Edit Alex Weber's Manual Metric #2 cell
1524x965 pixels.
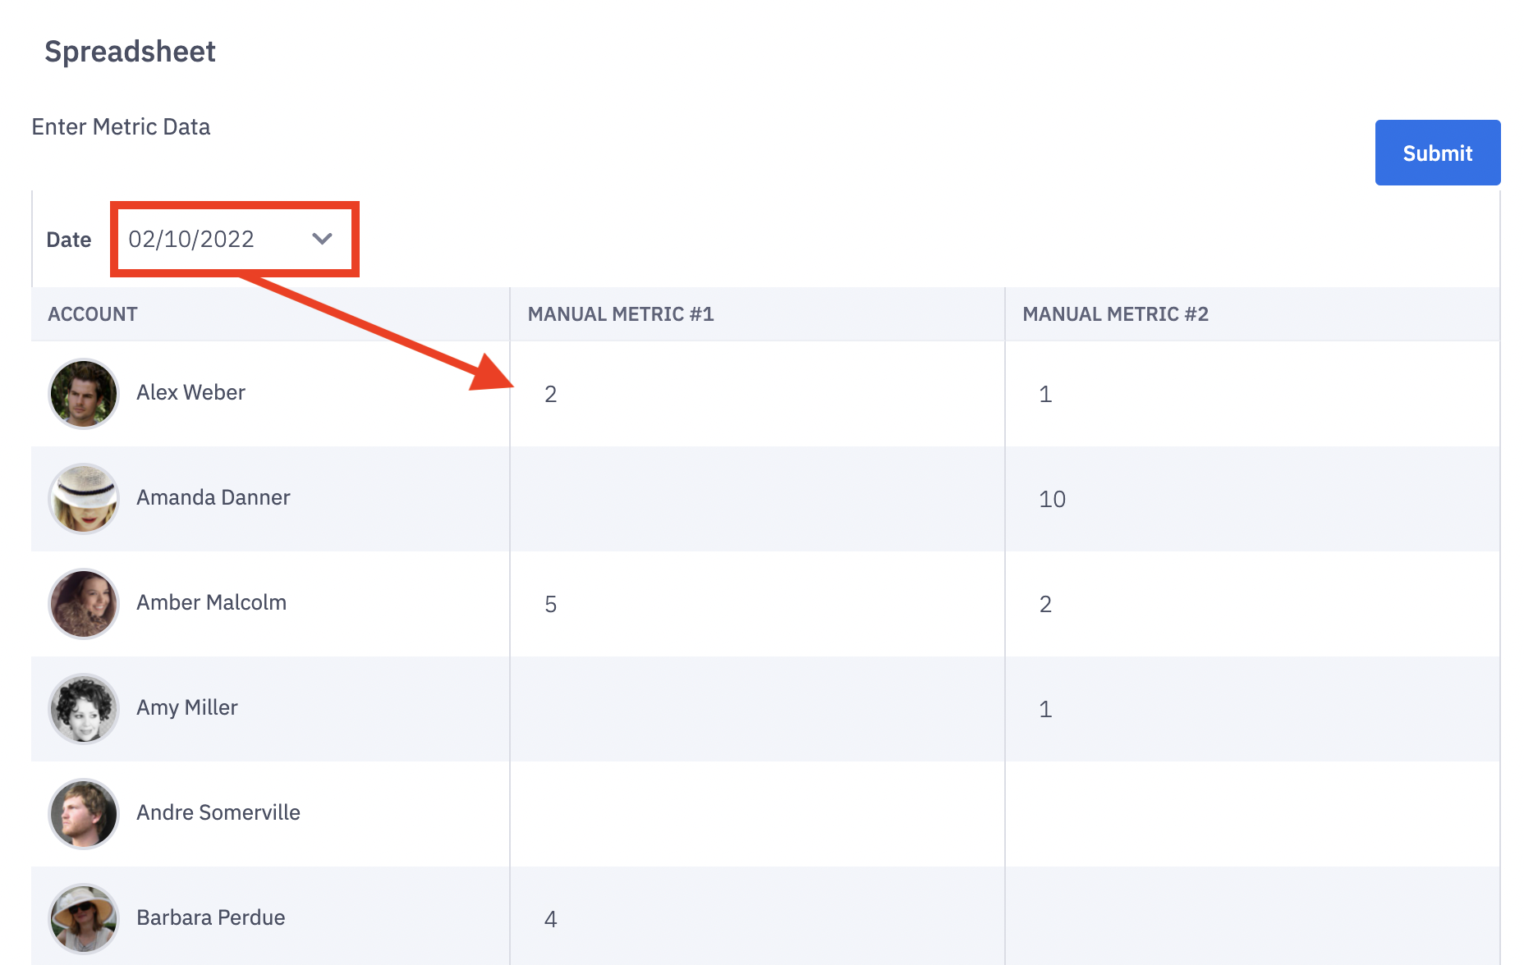coord(1251,394)
